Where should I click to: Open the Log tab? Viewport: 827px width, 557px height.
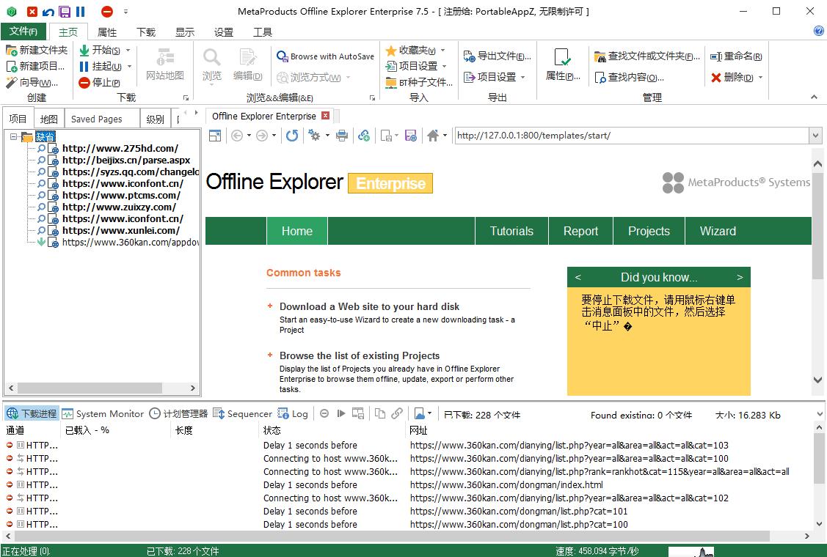294,413
